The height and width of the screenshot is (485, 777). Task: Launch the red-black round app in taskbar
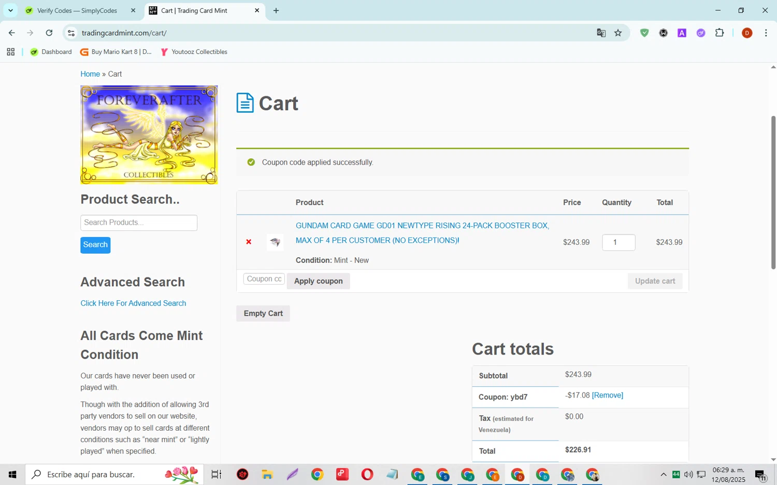click(242, 474)
